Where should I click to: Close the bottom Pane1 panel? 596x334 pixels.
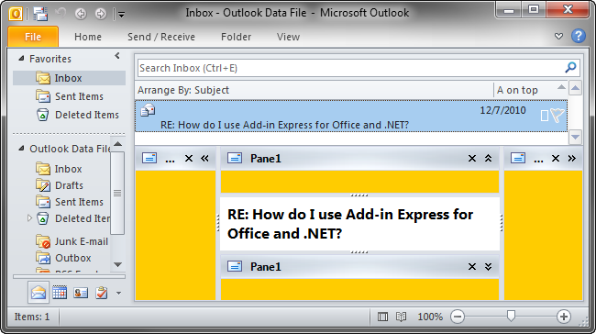pos(471,267)
